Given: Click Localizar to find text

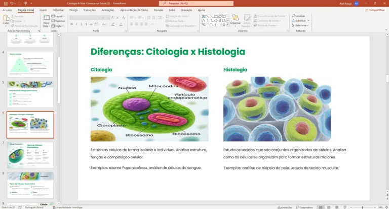Looking at the screenshot, I should pos(298,16).
